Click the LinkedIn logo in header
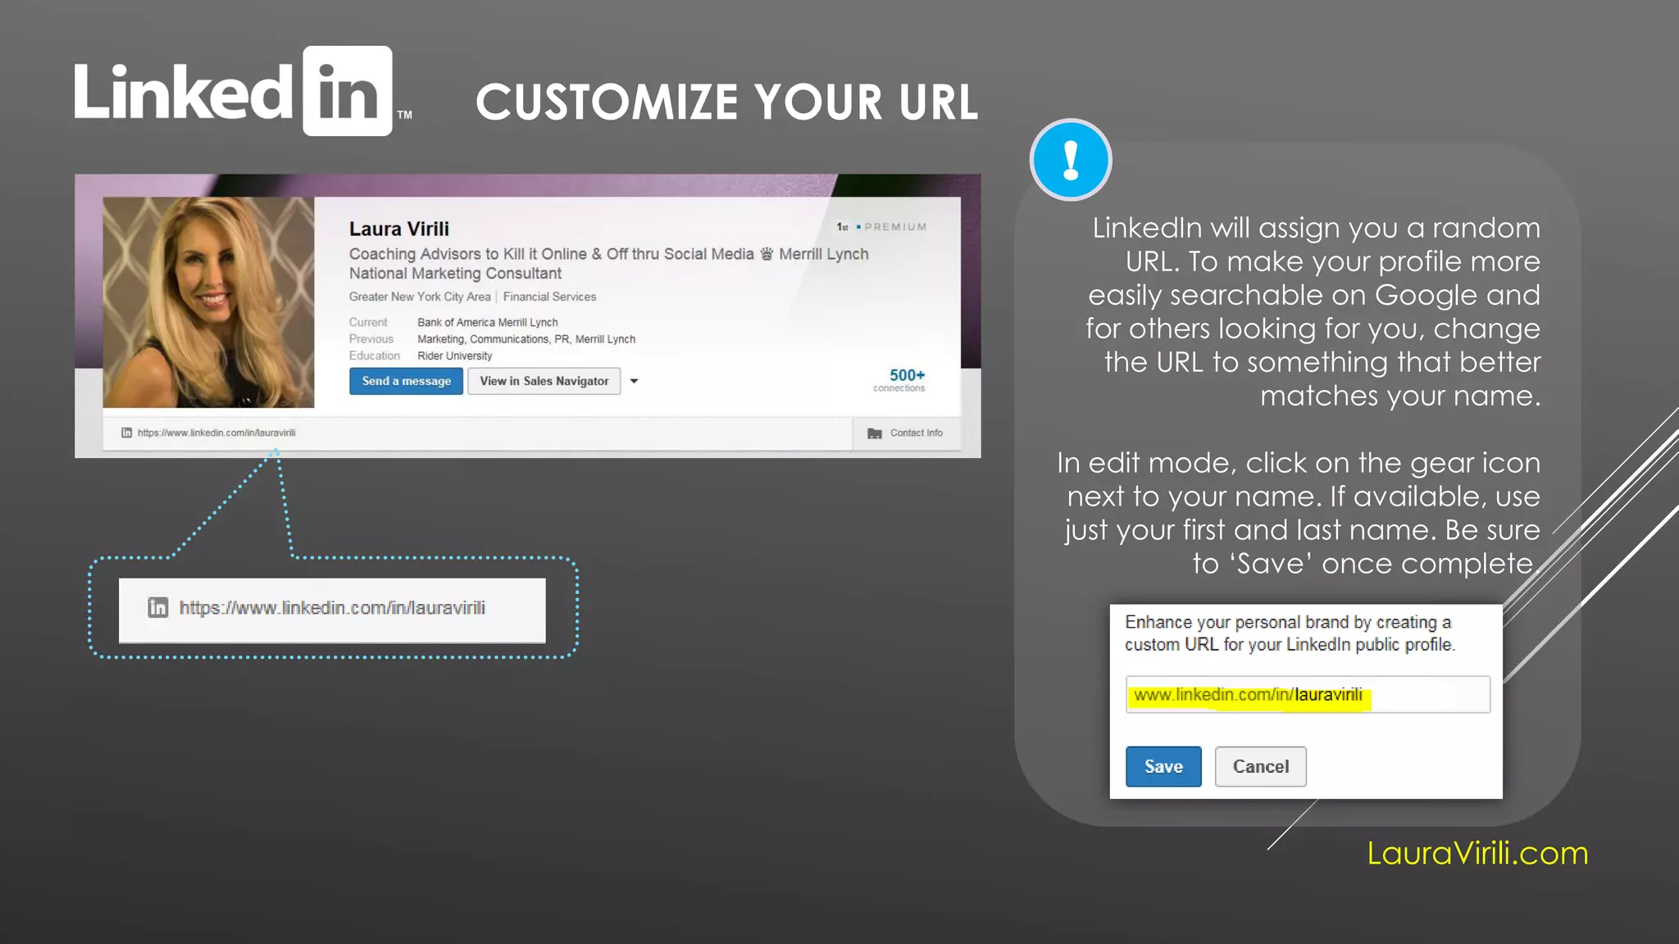This screenshot has width=1679, height=944. pyautogui.click(x=243, y=91)
